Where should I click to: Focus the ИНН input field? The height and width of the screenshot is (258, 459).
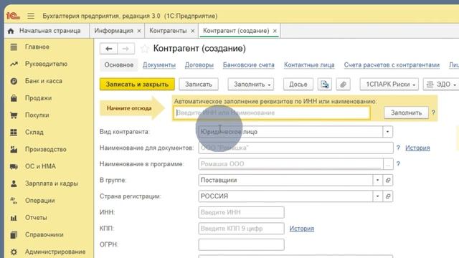pyautogui.click(x=241, y=212)
